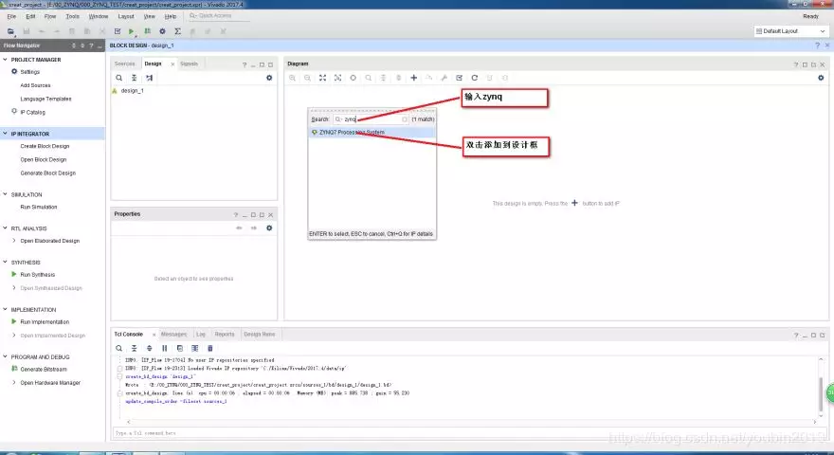834x455 pixels.
Task: Switch to the Messages tab
Action: click(x=174, y=335)
